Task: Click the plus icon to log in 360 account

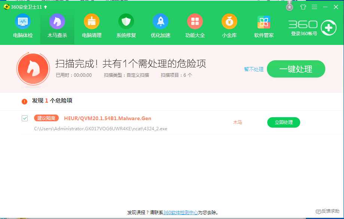Action: pos(329,27)
